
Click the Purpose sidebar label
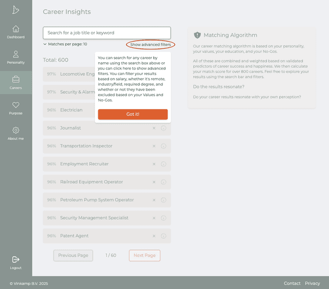16,113
